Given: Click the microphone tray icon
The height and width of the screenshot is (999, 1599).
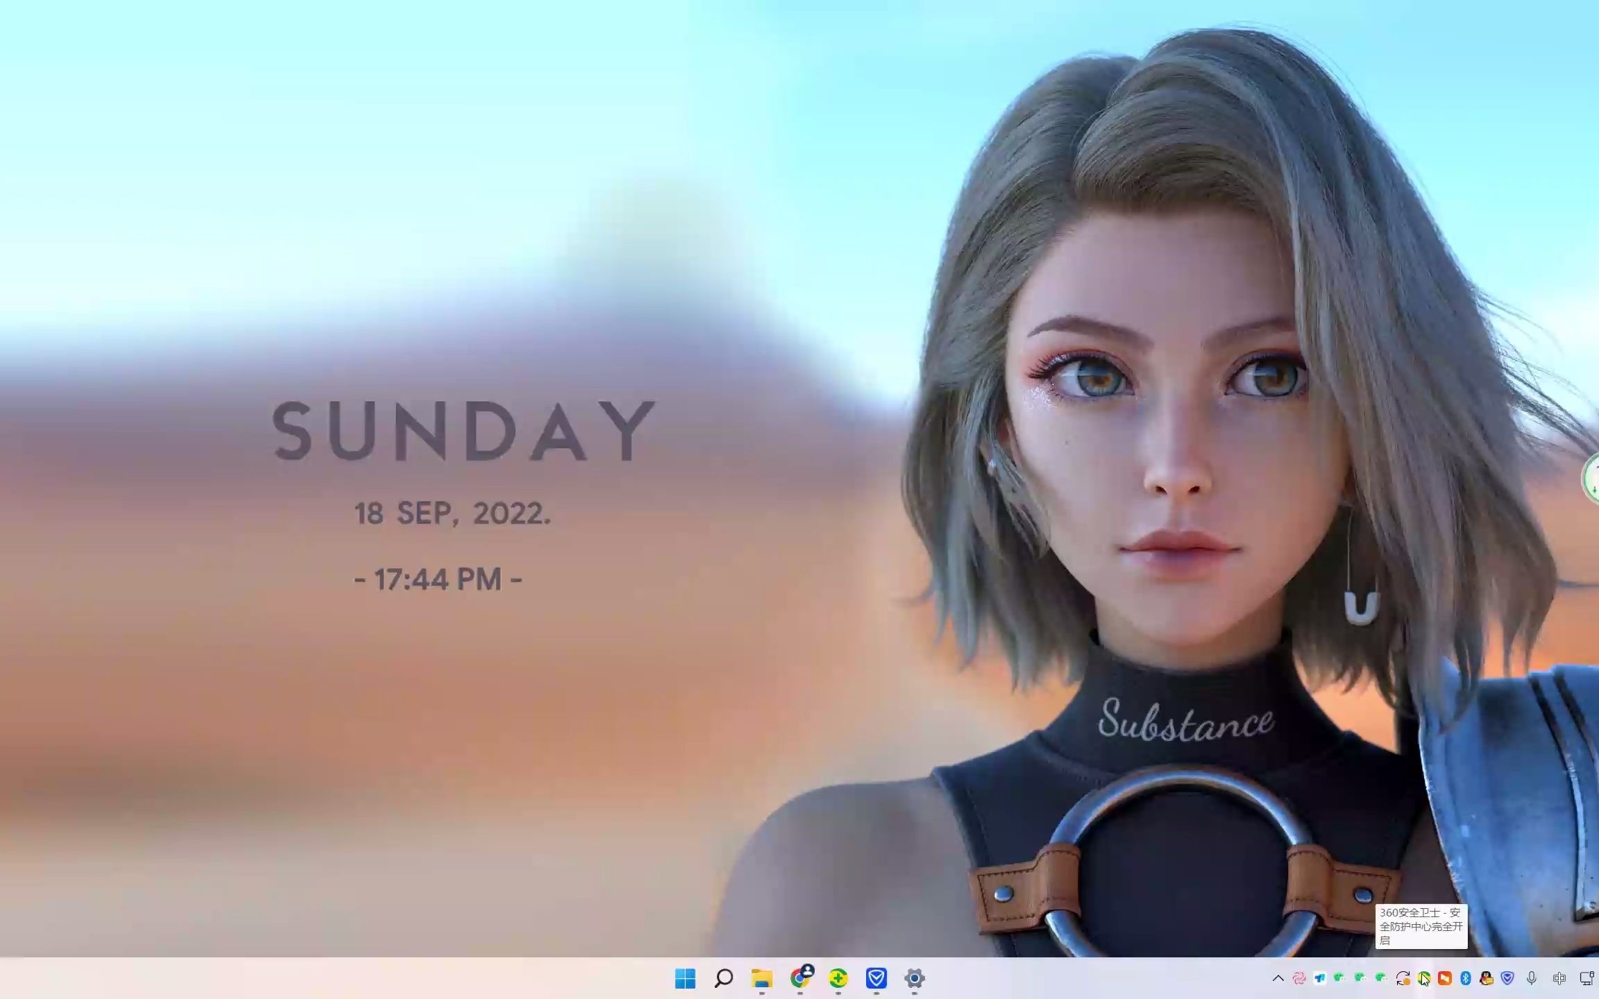Looking at the screenshot, I should point(1532,978).
